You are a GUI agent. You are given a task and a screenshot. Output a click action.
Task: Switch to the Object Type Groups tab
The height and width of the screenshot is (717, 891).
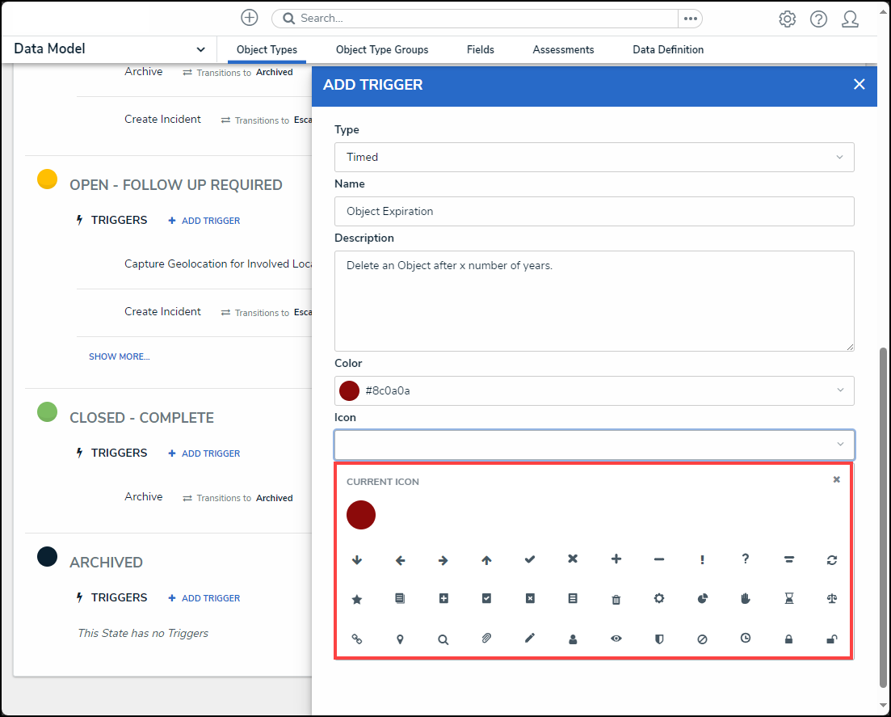382,50
